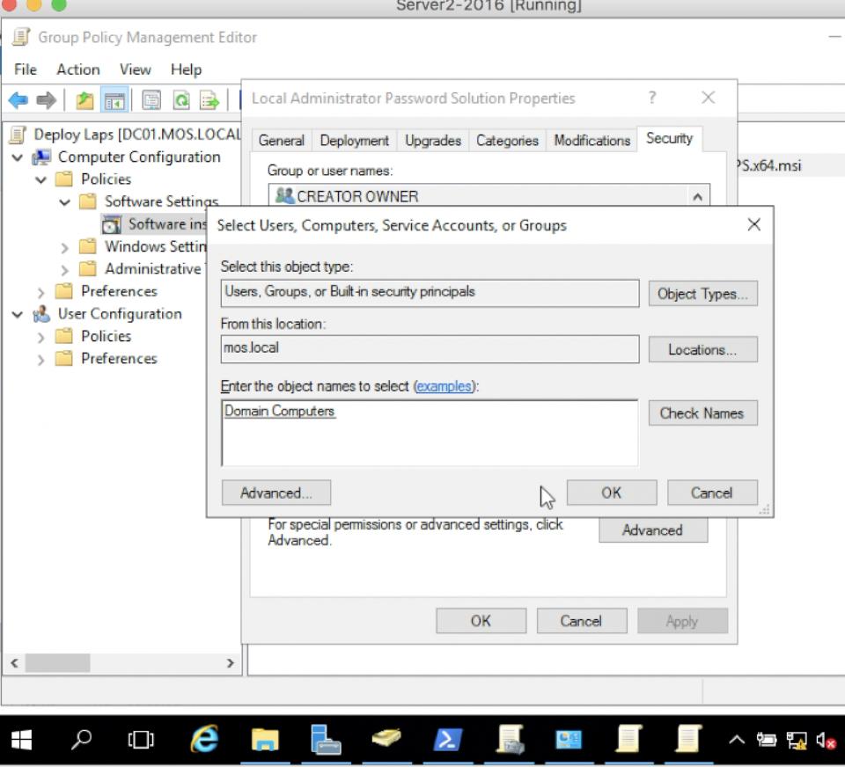Open taskbar search magnifier
Viewport: 845px width, 767px height.
[x=81, y=740]
